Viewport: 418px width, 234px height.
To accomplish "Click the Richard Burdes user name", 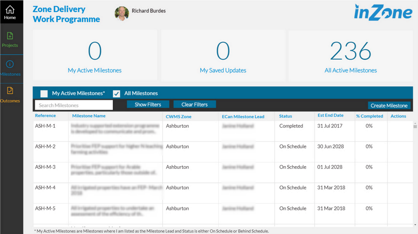I will click(149, 11).
